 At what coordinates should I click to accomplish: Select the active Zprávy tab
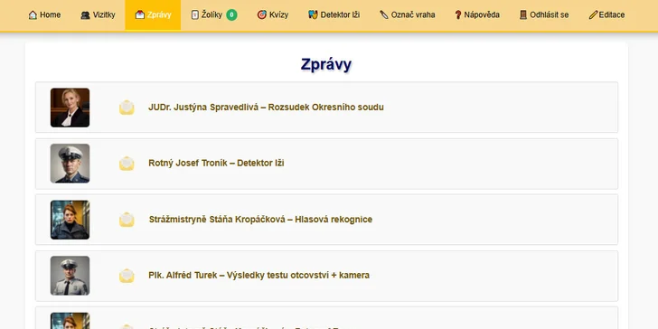click(x=153, y=15)
